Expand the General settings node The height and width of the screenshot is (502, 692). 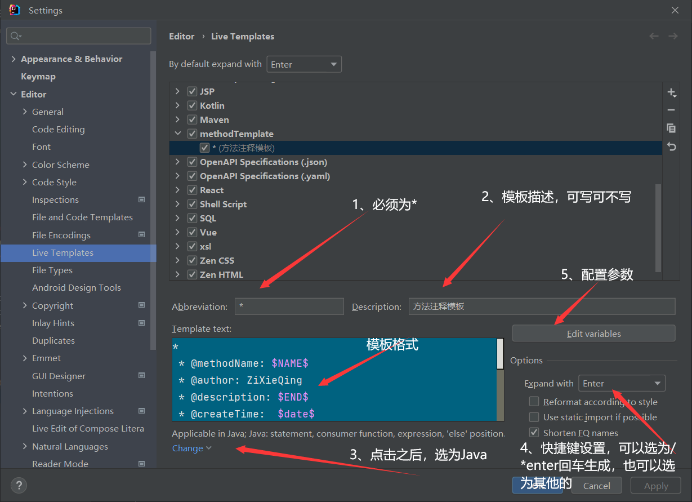click(x=25, y=112)
